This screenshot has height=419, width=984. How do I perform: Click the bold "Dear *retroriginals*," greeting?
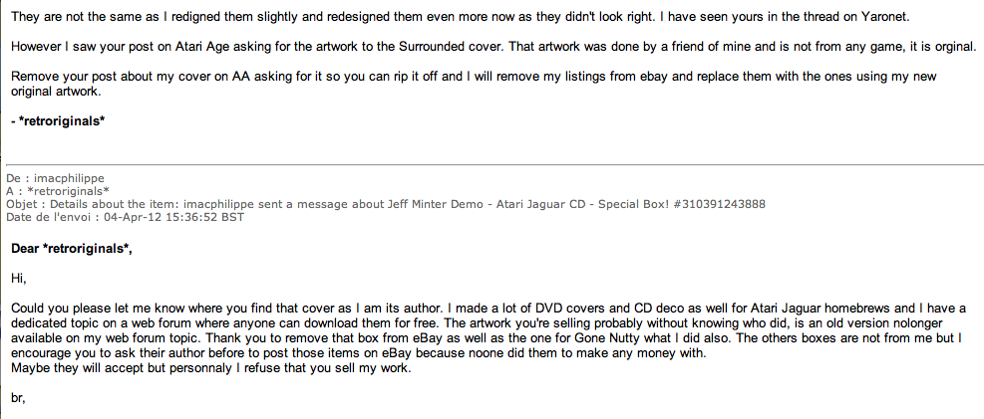71,247
